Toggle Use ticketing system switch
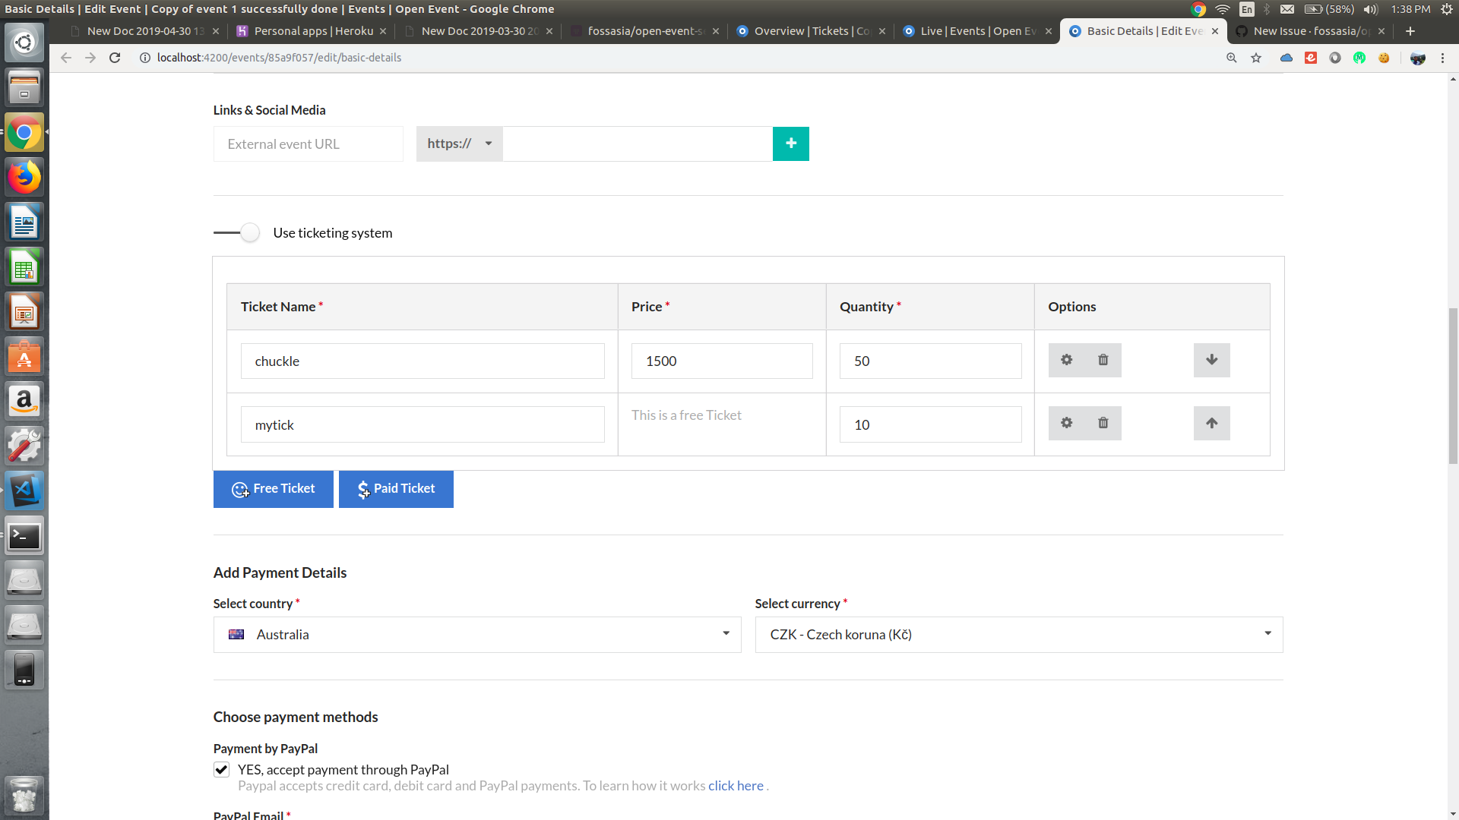 coord(237,232)
